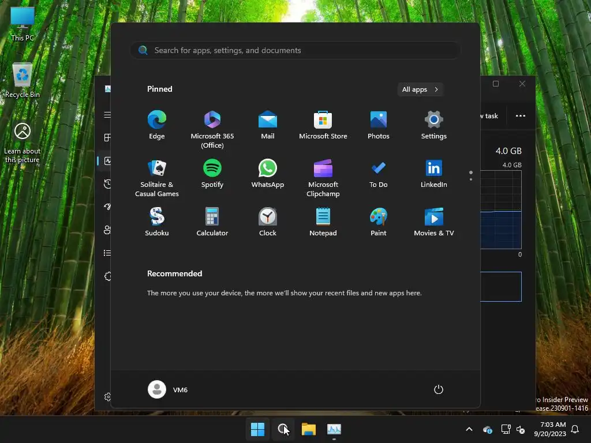The height and width of the screenshot is (443, 591).
Task: Switch to Task Manager on taskbar
Action: click(x=334, y=429)
